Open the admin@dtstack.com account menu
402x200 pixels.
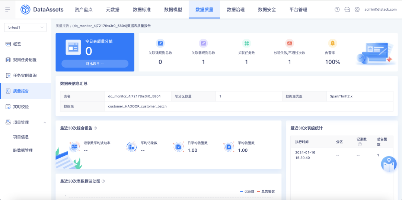click(380, 10)
